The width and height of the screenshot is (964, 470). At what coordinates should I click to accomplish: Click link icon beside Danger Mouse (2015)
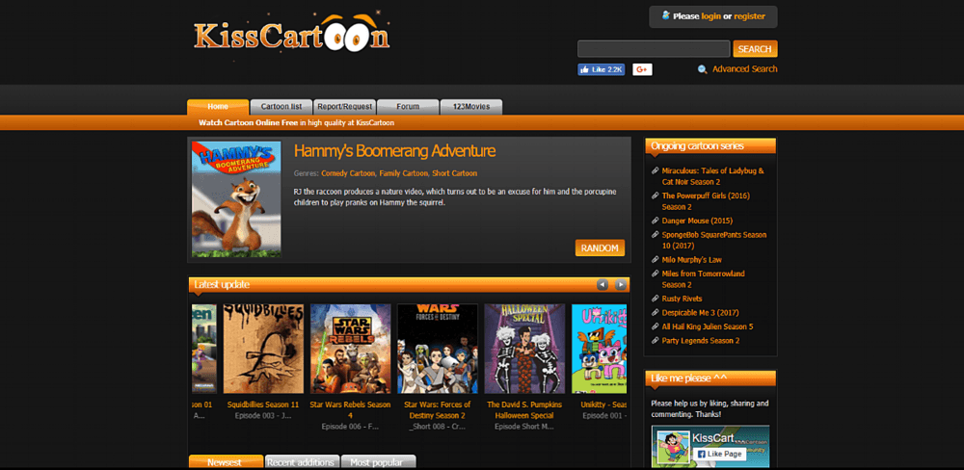pos(656,221)
